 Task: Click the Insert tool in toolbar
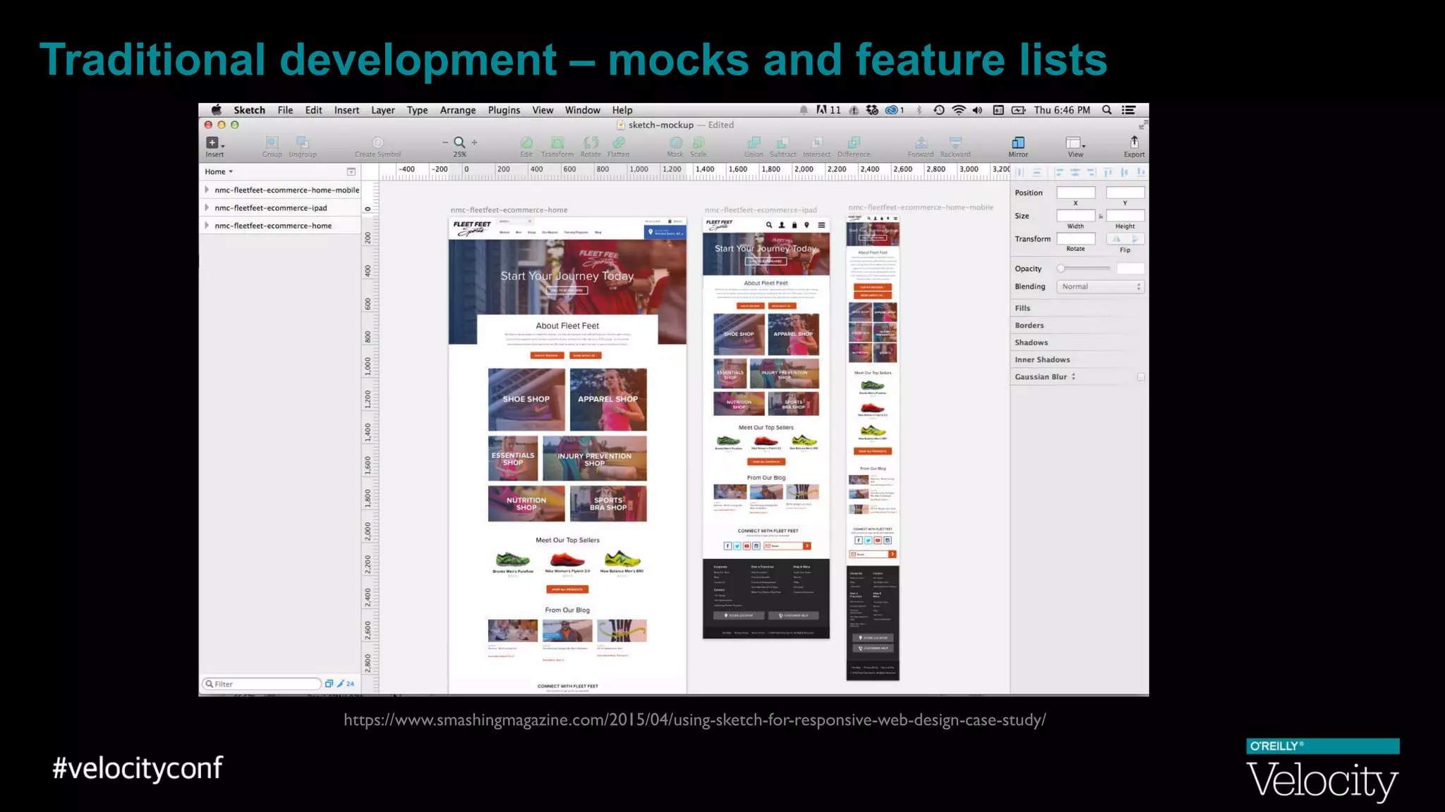(x=214, y=146)
